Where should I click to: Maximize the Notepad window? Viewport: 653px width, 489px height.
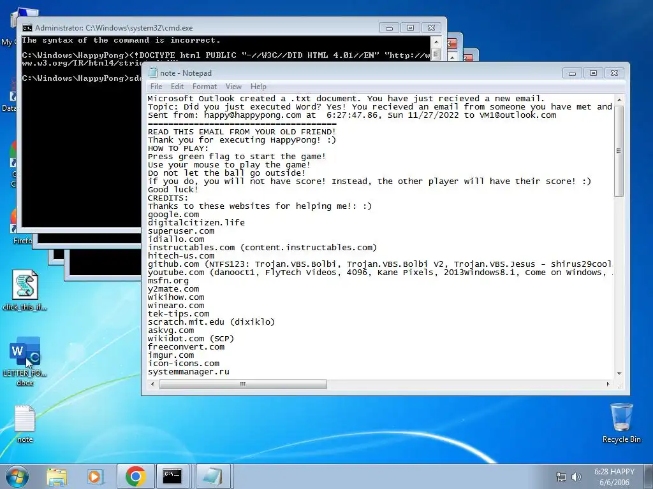pyautogui.click(x=593, y=73)
